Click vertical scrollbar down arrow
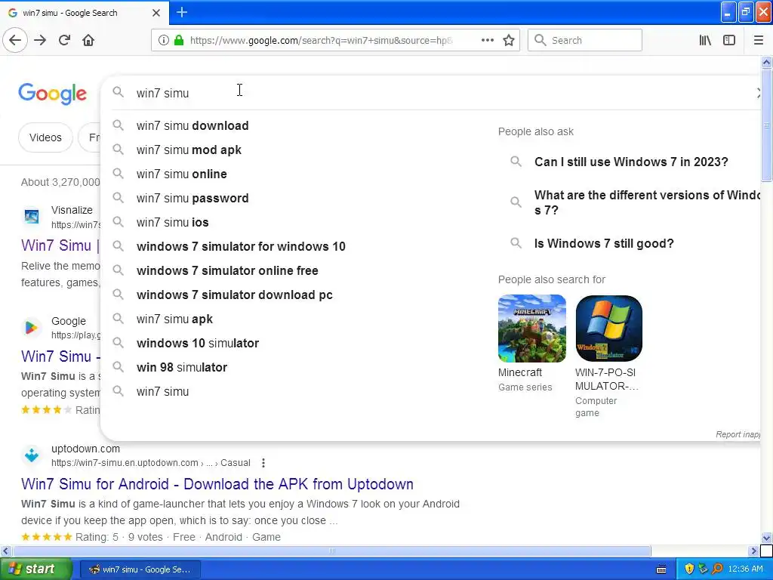Screen dimensions: 773x580 [766, 538]
